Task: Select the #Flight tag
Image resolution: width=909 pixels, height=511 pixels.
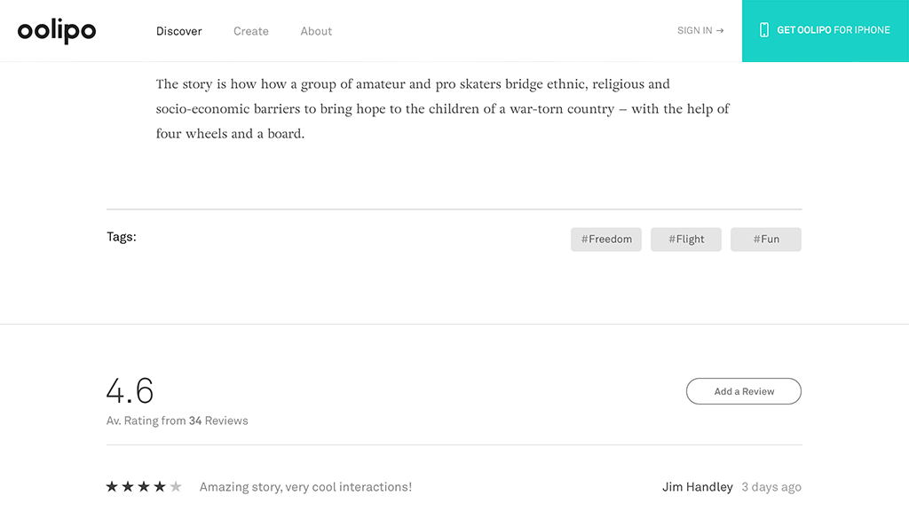Action: point(686,240)
